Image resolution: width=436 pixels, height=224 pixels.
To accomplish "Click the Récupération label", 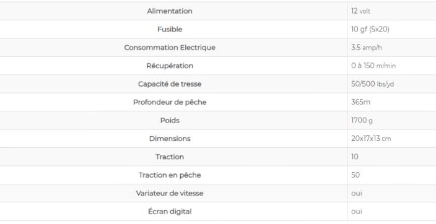I will click(x=170, y=66).
